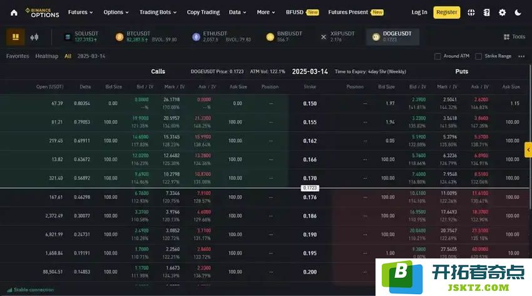Image resolution: width=532 pixels, height=296 pixels.
Task: Select the 0.170 strike row
Action: [x=265, y=178]
